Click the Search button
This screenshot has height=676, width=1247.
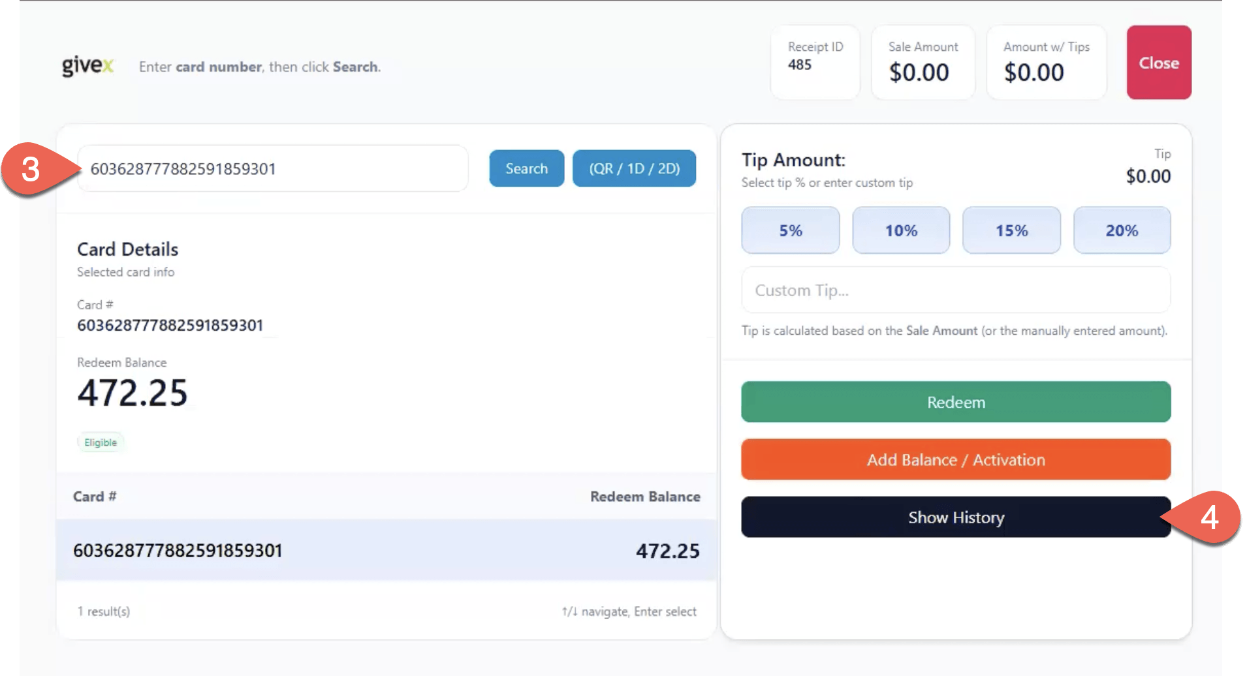click(x=526, y=168)
